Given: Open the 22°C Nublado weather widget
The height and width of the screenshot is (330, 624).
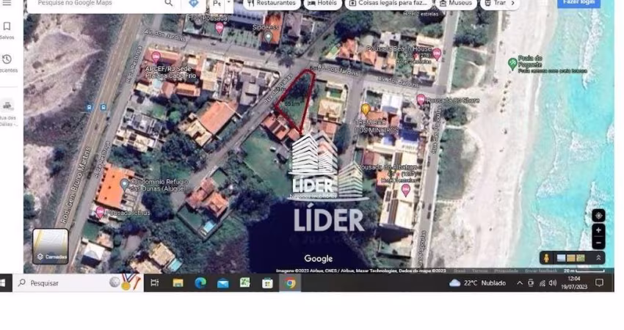Looking at the screenshot, I should (477, 282).
